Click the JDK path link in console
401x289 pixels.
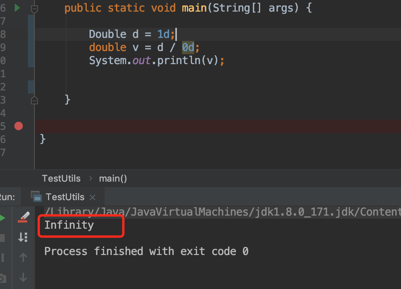point(223,212)
